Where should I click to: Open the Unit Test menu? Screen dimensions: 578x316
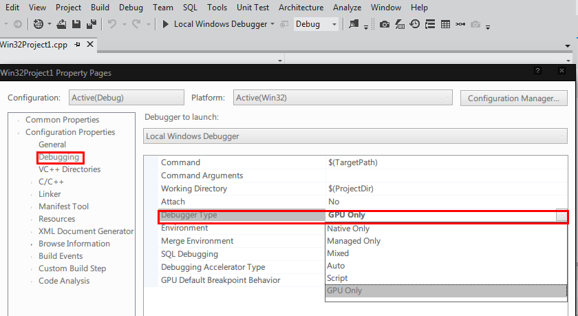253,8
